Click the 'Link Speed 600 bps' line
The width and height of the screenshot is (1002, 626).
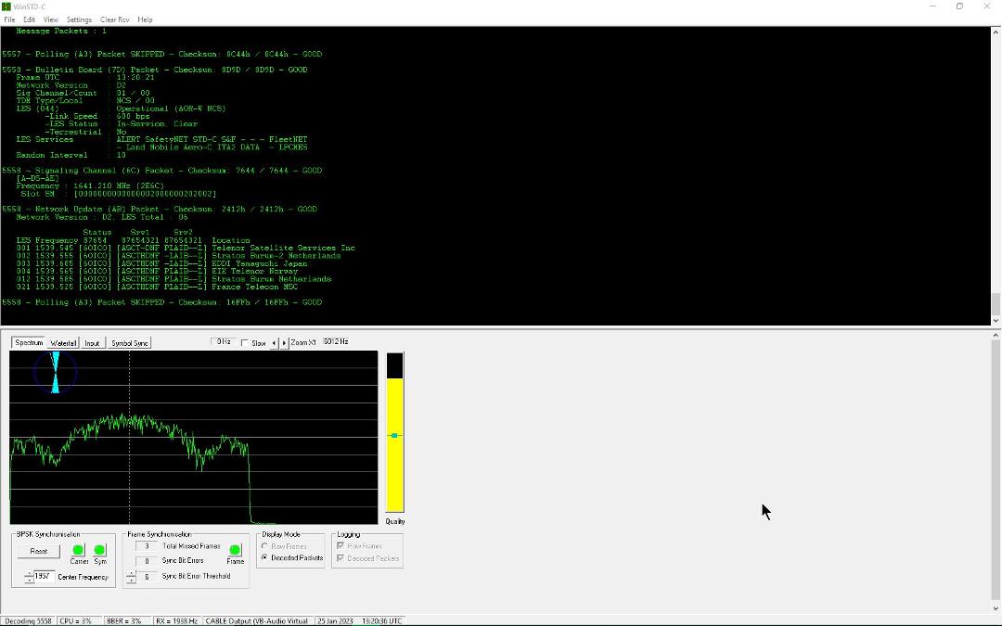[x=97, y=116]
